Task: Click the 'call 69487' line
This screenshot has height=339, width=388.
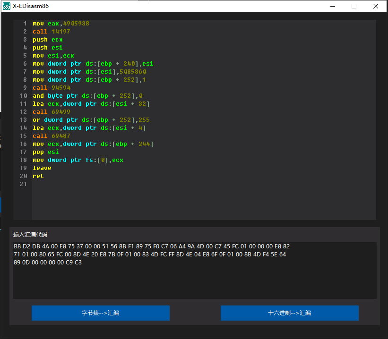Action: [52, 136]
